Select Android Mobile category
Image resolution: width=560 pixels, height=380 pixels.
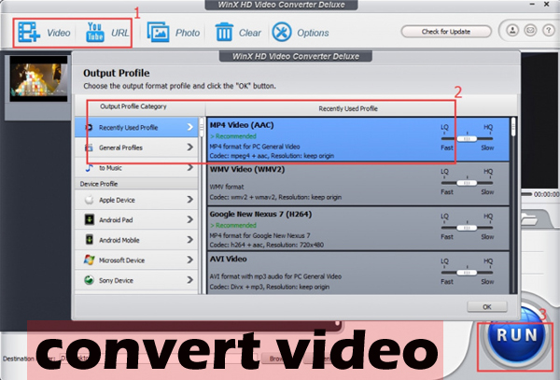136,240
